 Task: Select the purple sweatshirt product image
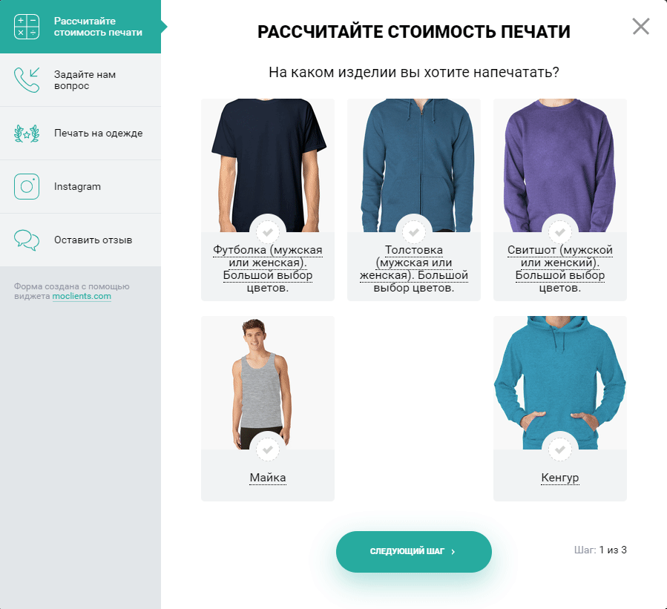[x=560, y=165]
